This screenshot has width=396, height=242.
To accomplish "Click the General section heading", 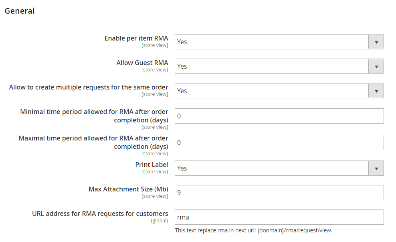I will (x=20, y=11).
